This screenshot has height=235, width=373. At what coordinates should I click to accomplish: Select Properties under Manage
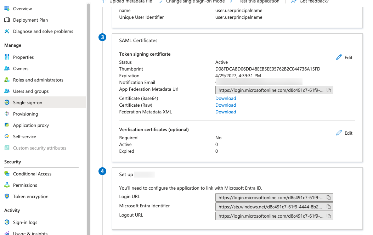[x=23, y=57]
